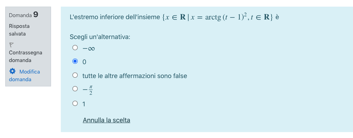Click the −π/2 fraction label
This screenshot has width=353, height=138.
pos(88,90)
